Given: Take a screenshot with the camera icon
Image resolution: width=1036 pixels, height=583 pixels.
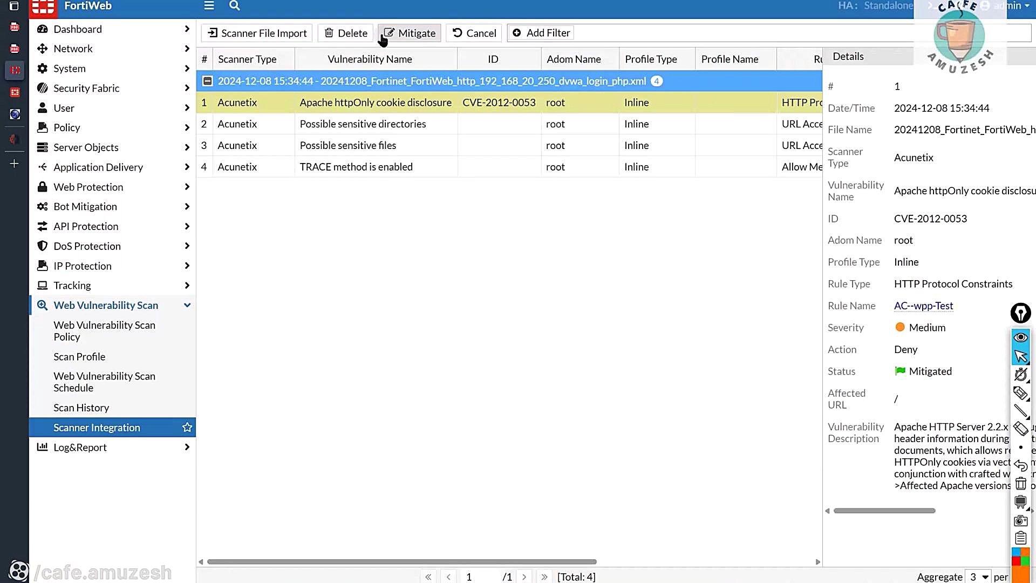Looking at the screenshot, I should point(1020,520).
